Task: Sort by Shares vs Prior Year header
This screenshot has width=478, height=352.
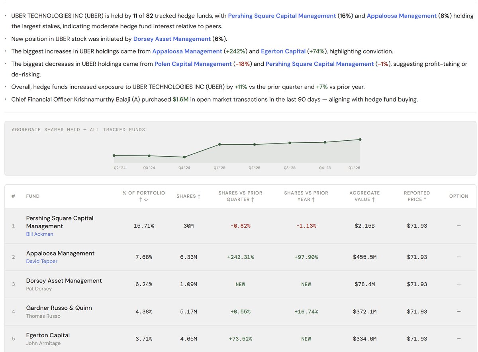Action: click(x=306, y=196)
